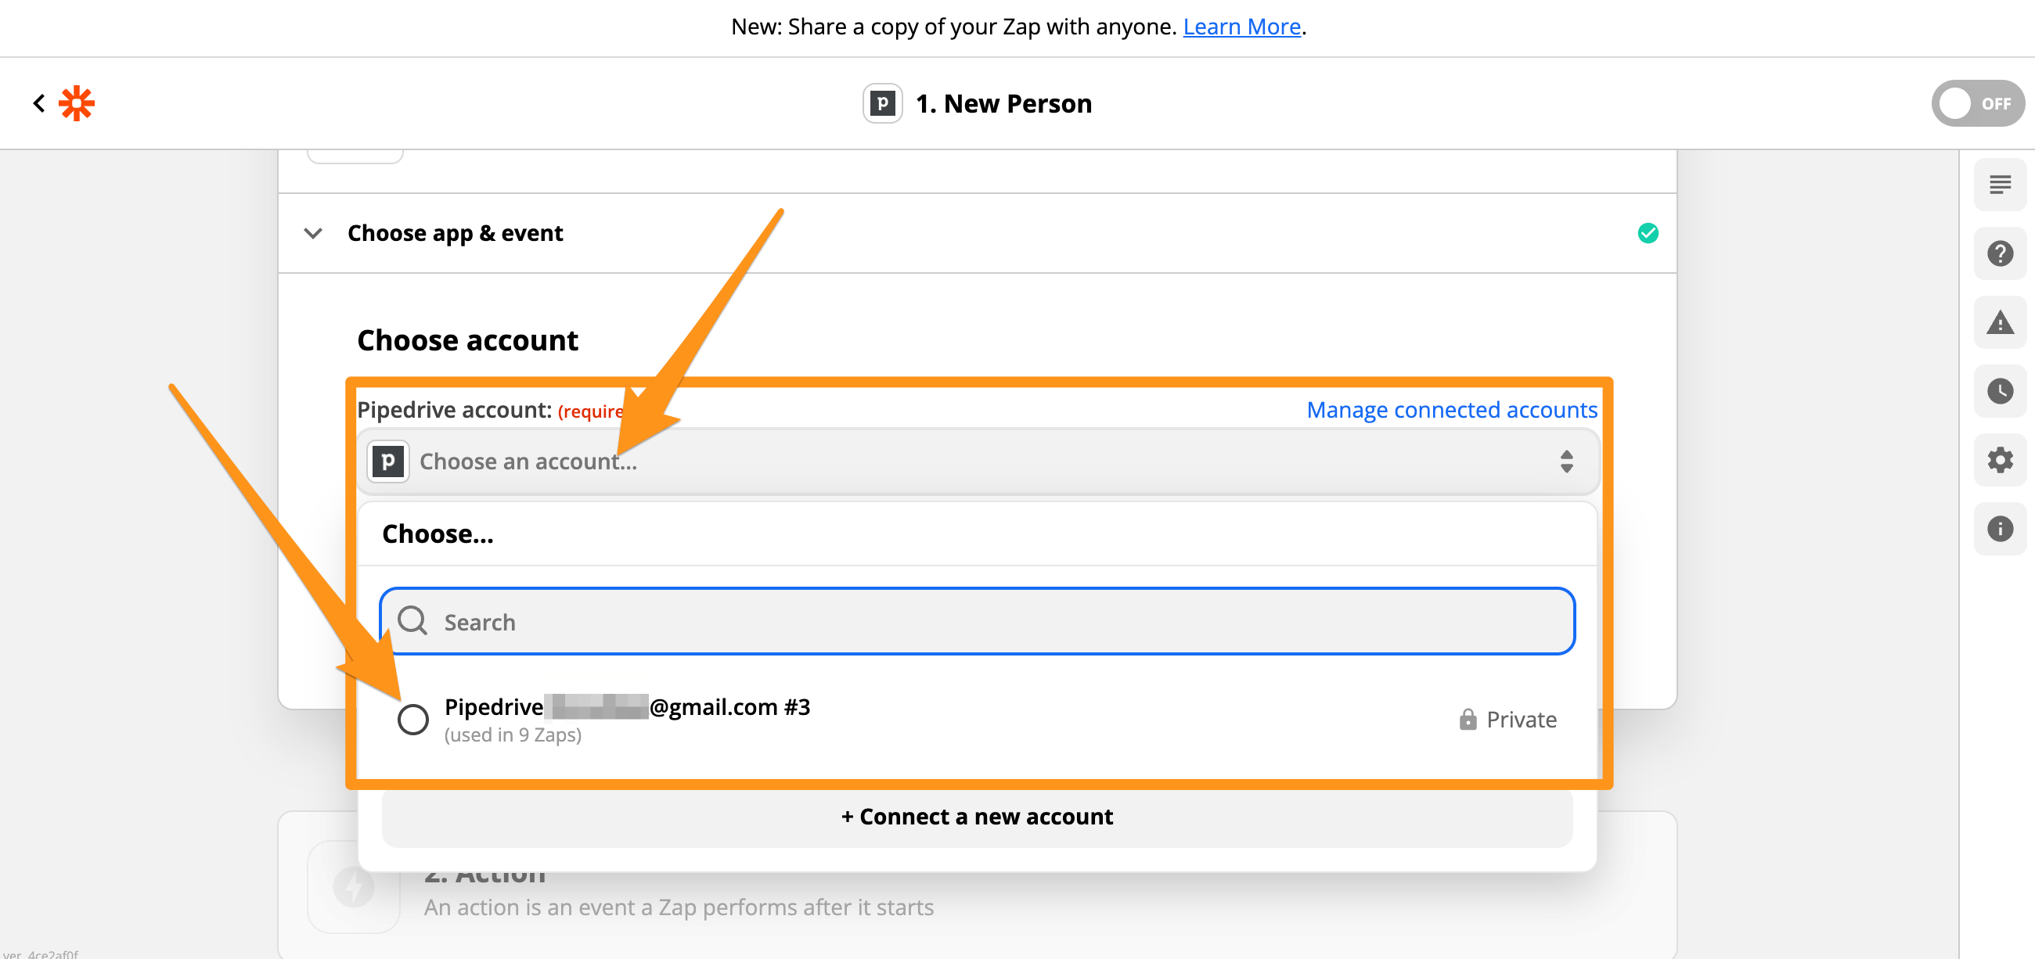This screenshot has height=959, width=2035.
Task: Follow the Learn More link in banner
Action: (x=1241, y=27)
